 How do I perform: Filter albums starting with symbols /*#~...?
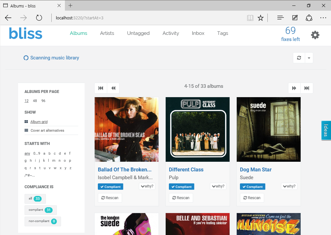30,175
